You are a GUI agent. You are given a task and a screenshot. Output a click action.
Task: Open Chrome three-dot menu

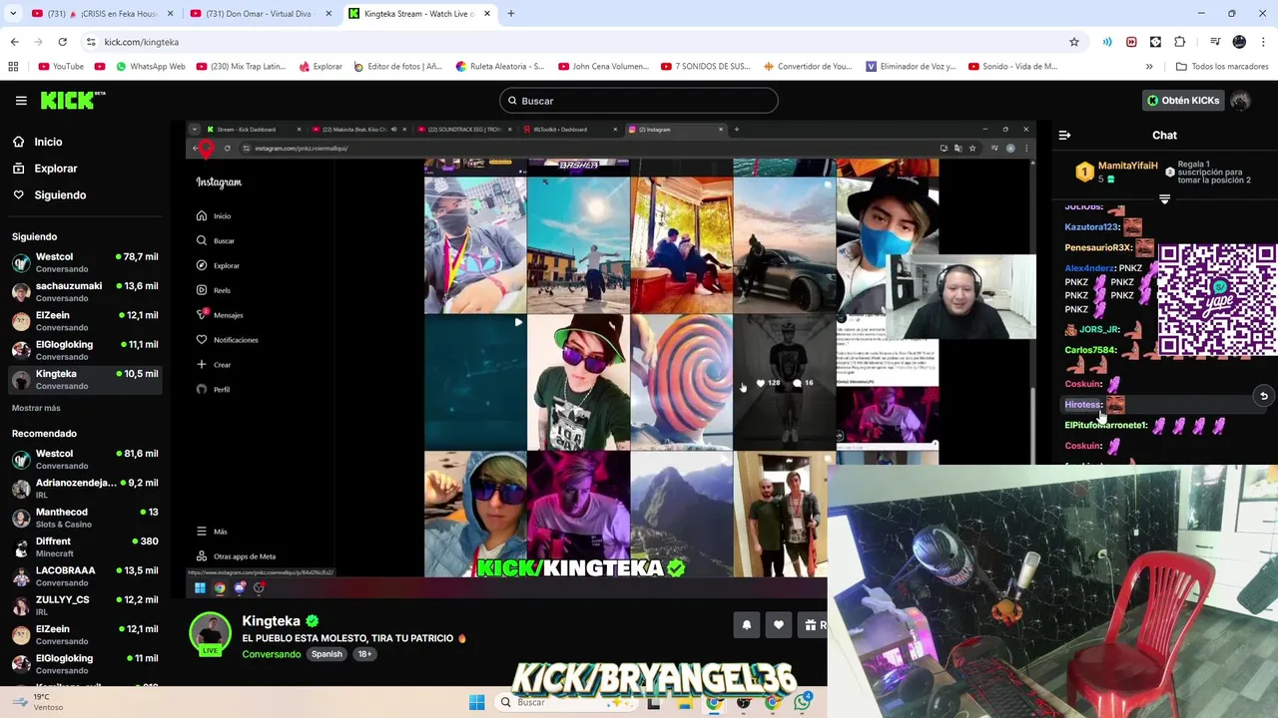[1263, 42]
